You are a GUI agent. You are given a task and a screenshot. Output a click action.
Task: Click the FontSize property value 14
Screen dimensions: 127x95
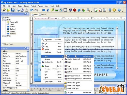pyautogui.click(x=21, y=66)
